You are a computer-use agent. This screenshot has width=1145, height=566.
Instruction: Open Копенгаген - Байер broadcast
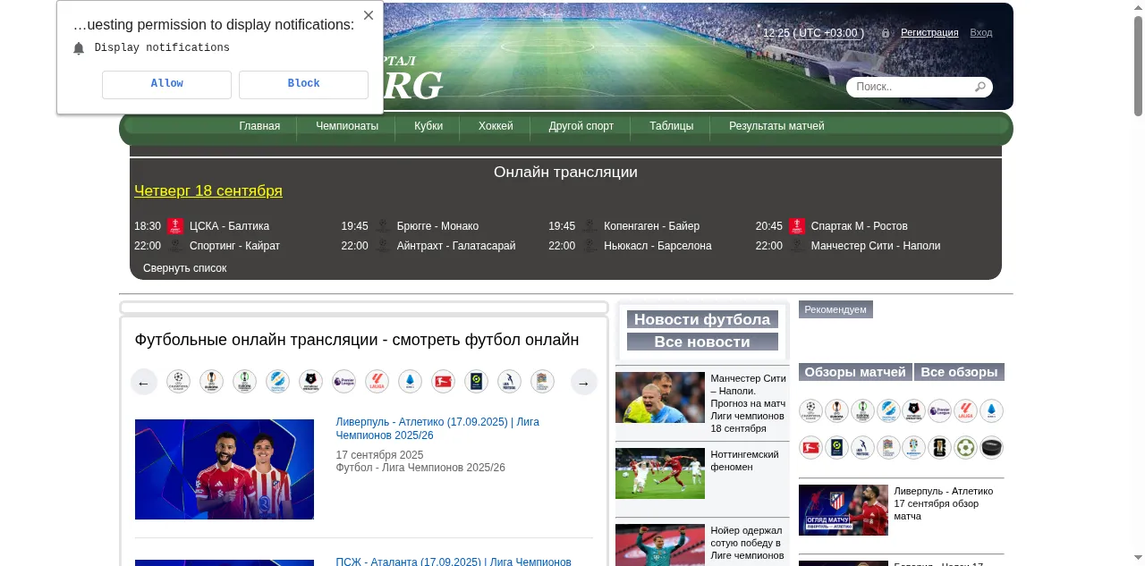tap(651, 226)
